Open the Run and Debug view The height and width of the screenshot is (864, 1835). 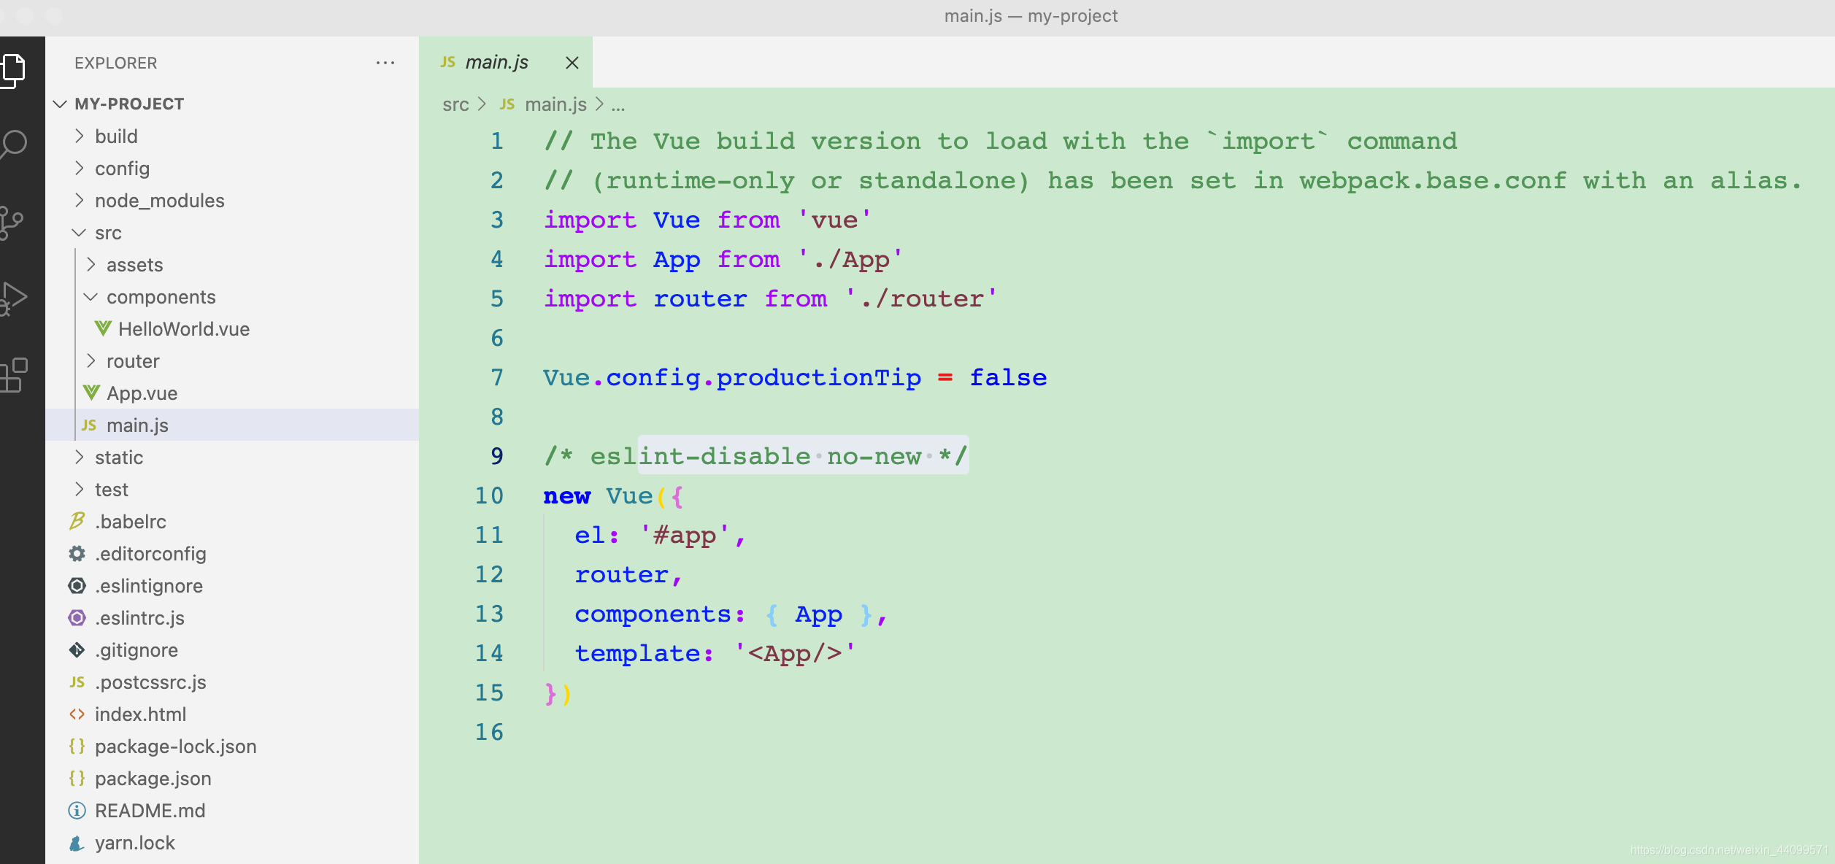click(13, 298)
